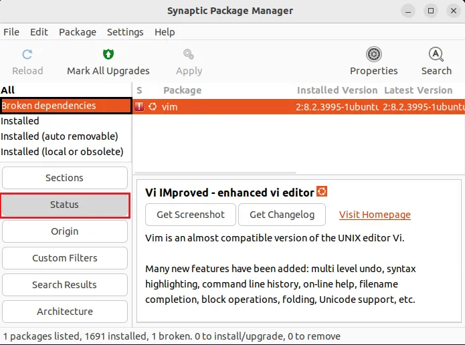Viewport: 465px width, 345px height.
Task: Open the Custom Filters view
Action: (x=65, y=258)
